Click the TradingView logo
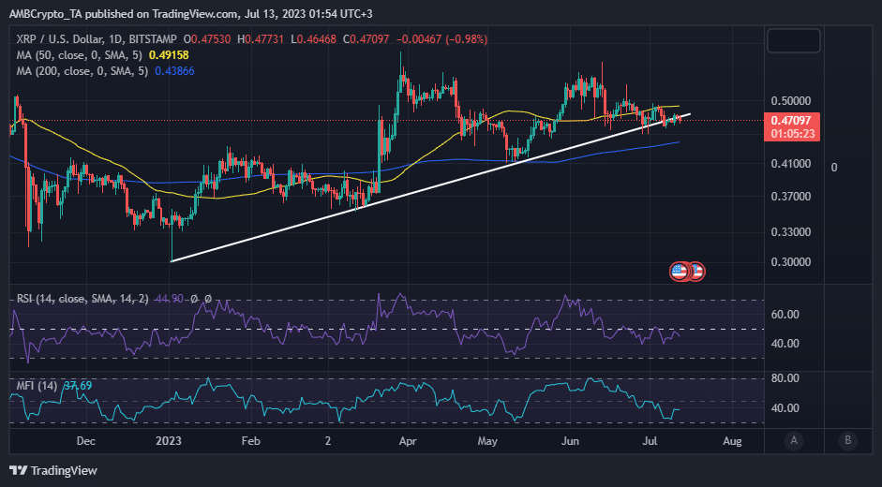Screen dimensions: 882x487 click(x=53, y=470)
